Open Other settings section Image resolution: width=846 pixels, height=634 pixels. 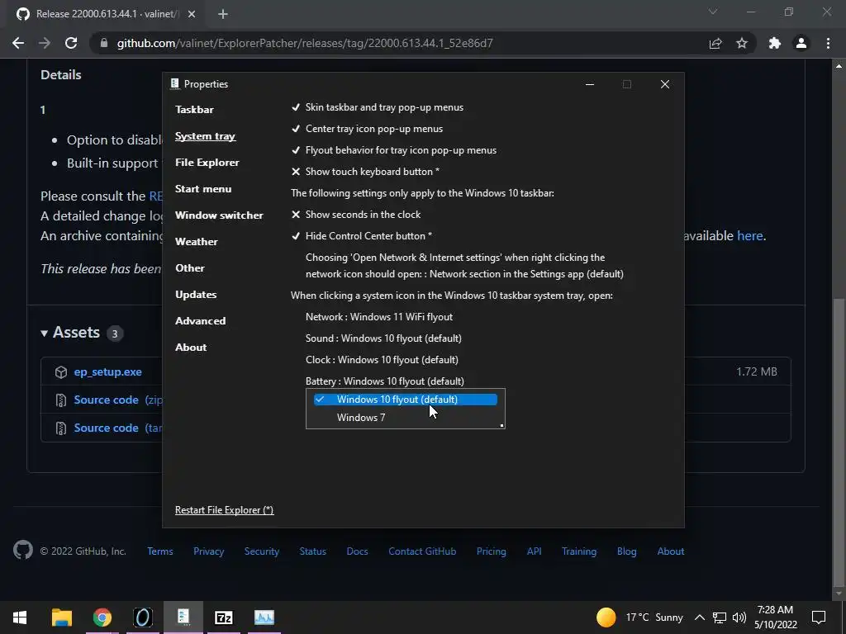[x=190, y=268]
